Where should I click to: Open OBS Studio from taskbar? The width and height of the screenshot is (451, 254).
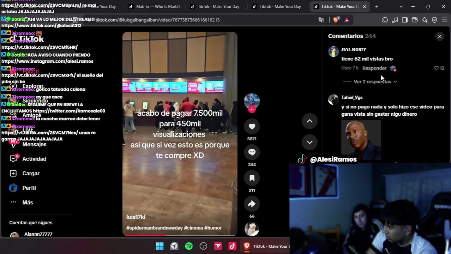[x=203, y=246]
